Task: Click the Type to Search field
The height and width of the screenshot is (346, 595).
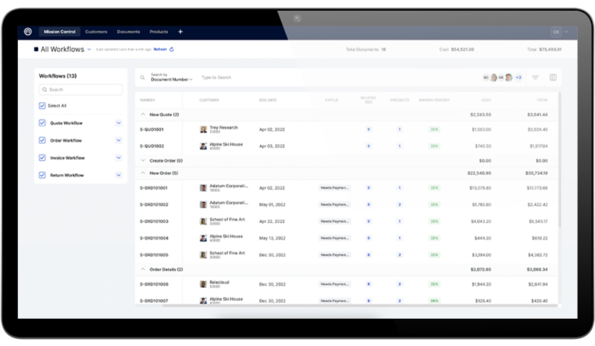Action: point(216,77)
